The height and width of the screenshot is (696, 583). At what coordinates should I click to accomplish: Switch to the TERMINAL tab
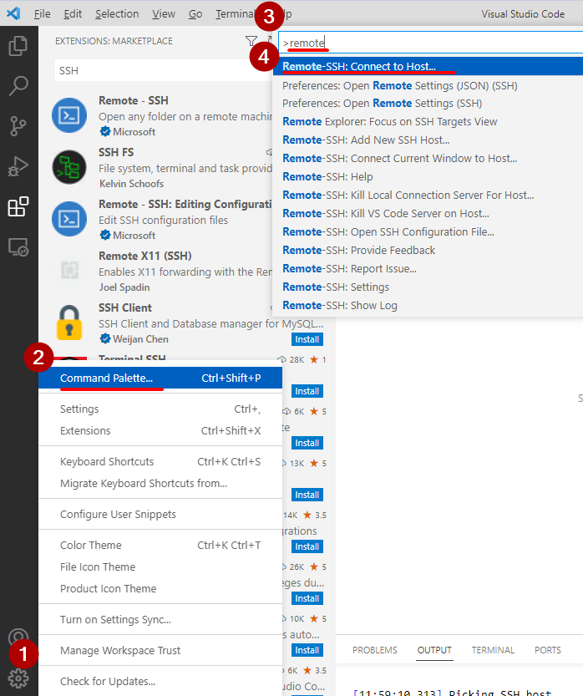click(x=493, y=650)
